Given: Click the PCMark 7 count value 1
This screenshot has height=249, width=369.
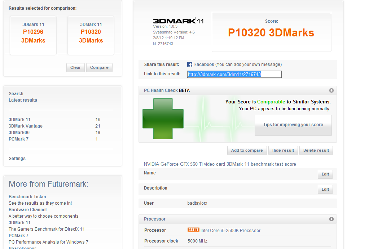Looking at the screenshot, I should click(96, 139).
